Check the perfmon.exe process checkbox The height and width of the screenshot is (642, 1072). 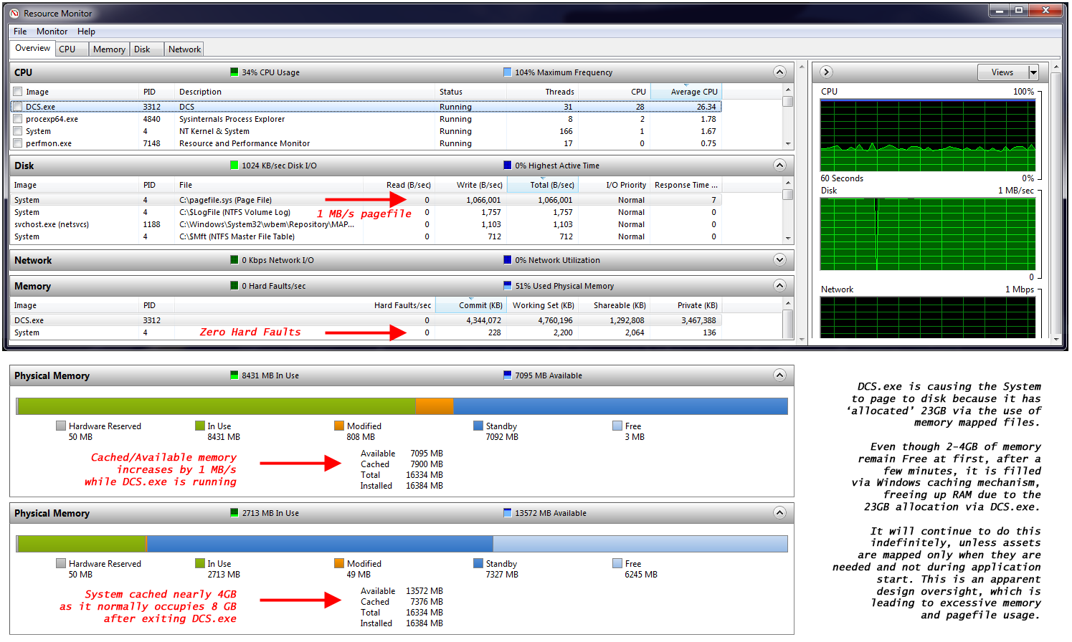[18, 143]
